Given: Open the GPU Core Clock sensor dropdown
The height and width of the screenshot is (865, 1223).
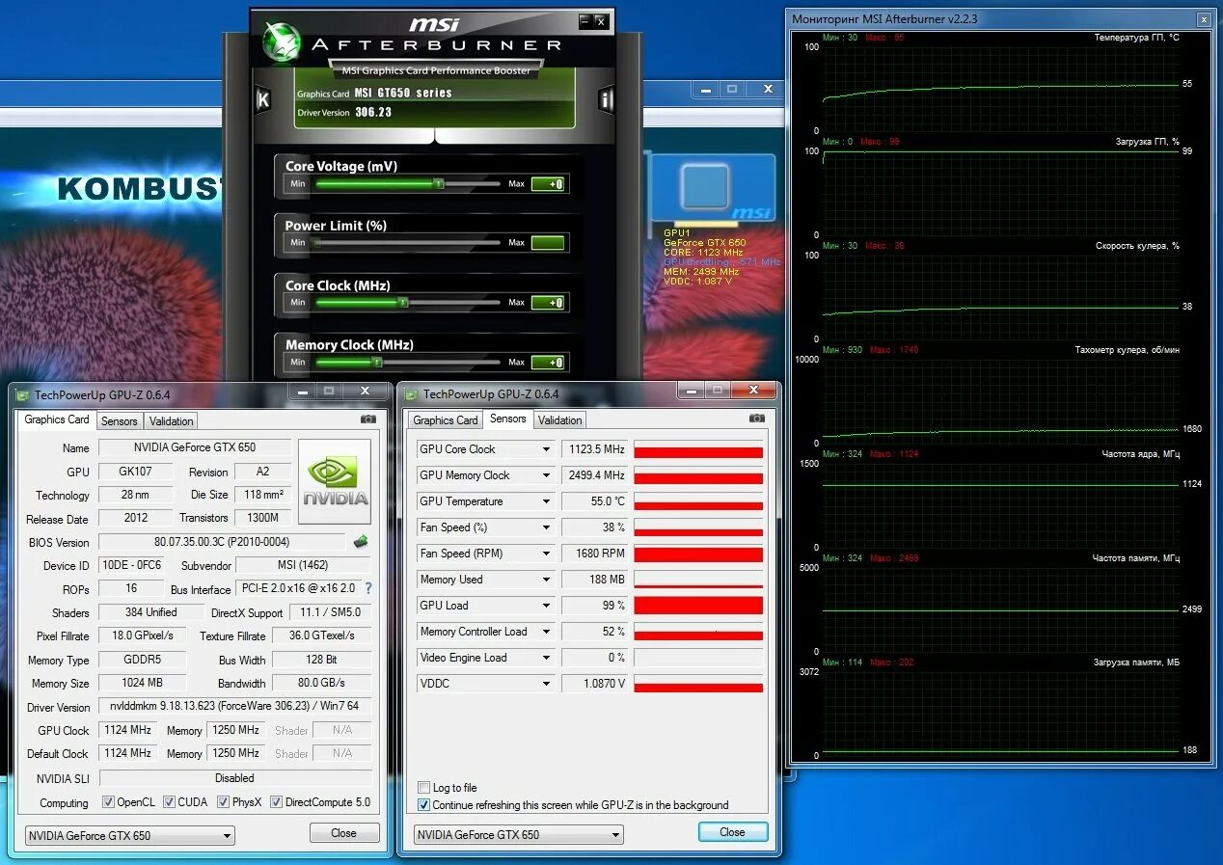Looking at the screenshot, I should [546, 449].
